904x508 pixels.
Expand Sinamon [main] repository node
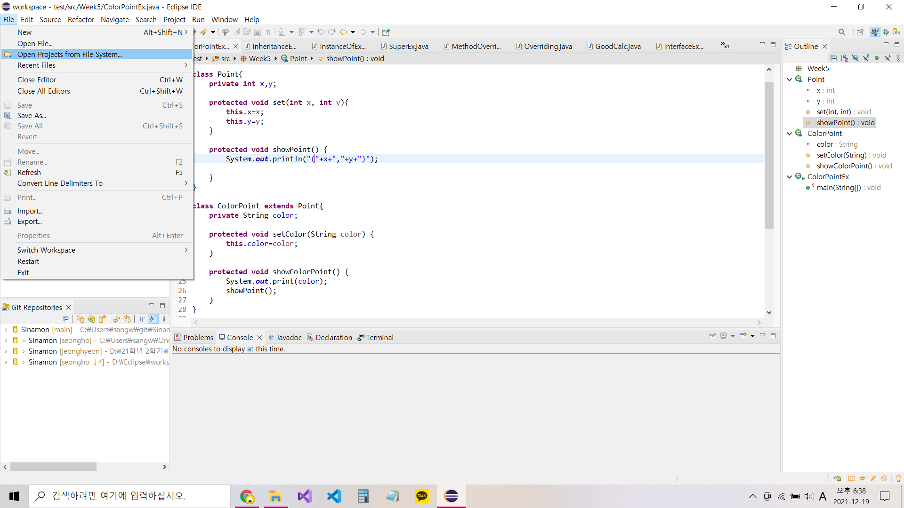(x=6, y=330)
